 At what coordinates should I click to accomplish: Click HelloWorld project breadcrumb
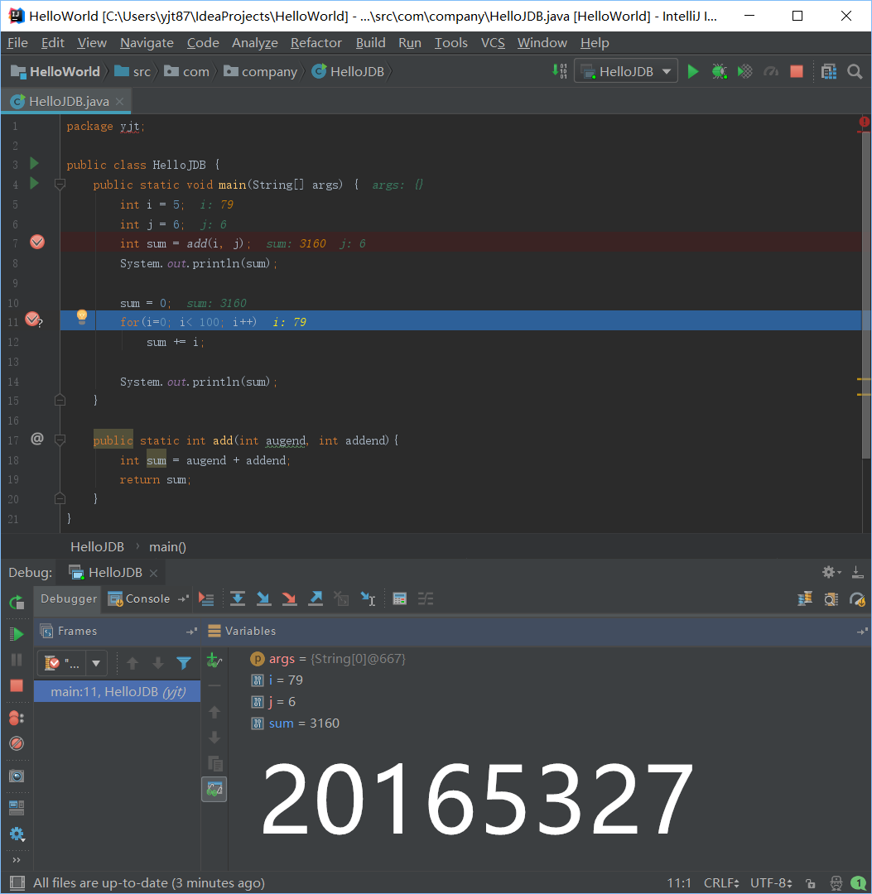55,71
